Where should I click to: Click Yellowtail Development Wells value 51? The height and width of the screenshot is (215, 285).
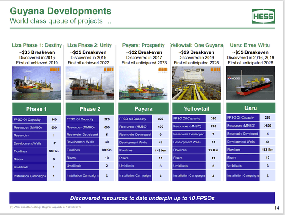tap(213, 142)
